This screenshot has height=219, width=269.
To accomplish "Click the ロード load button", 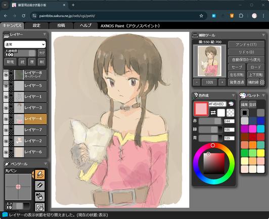I will point(256,67).
